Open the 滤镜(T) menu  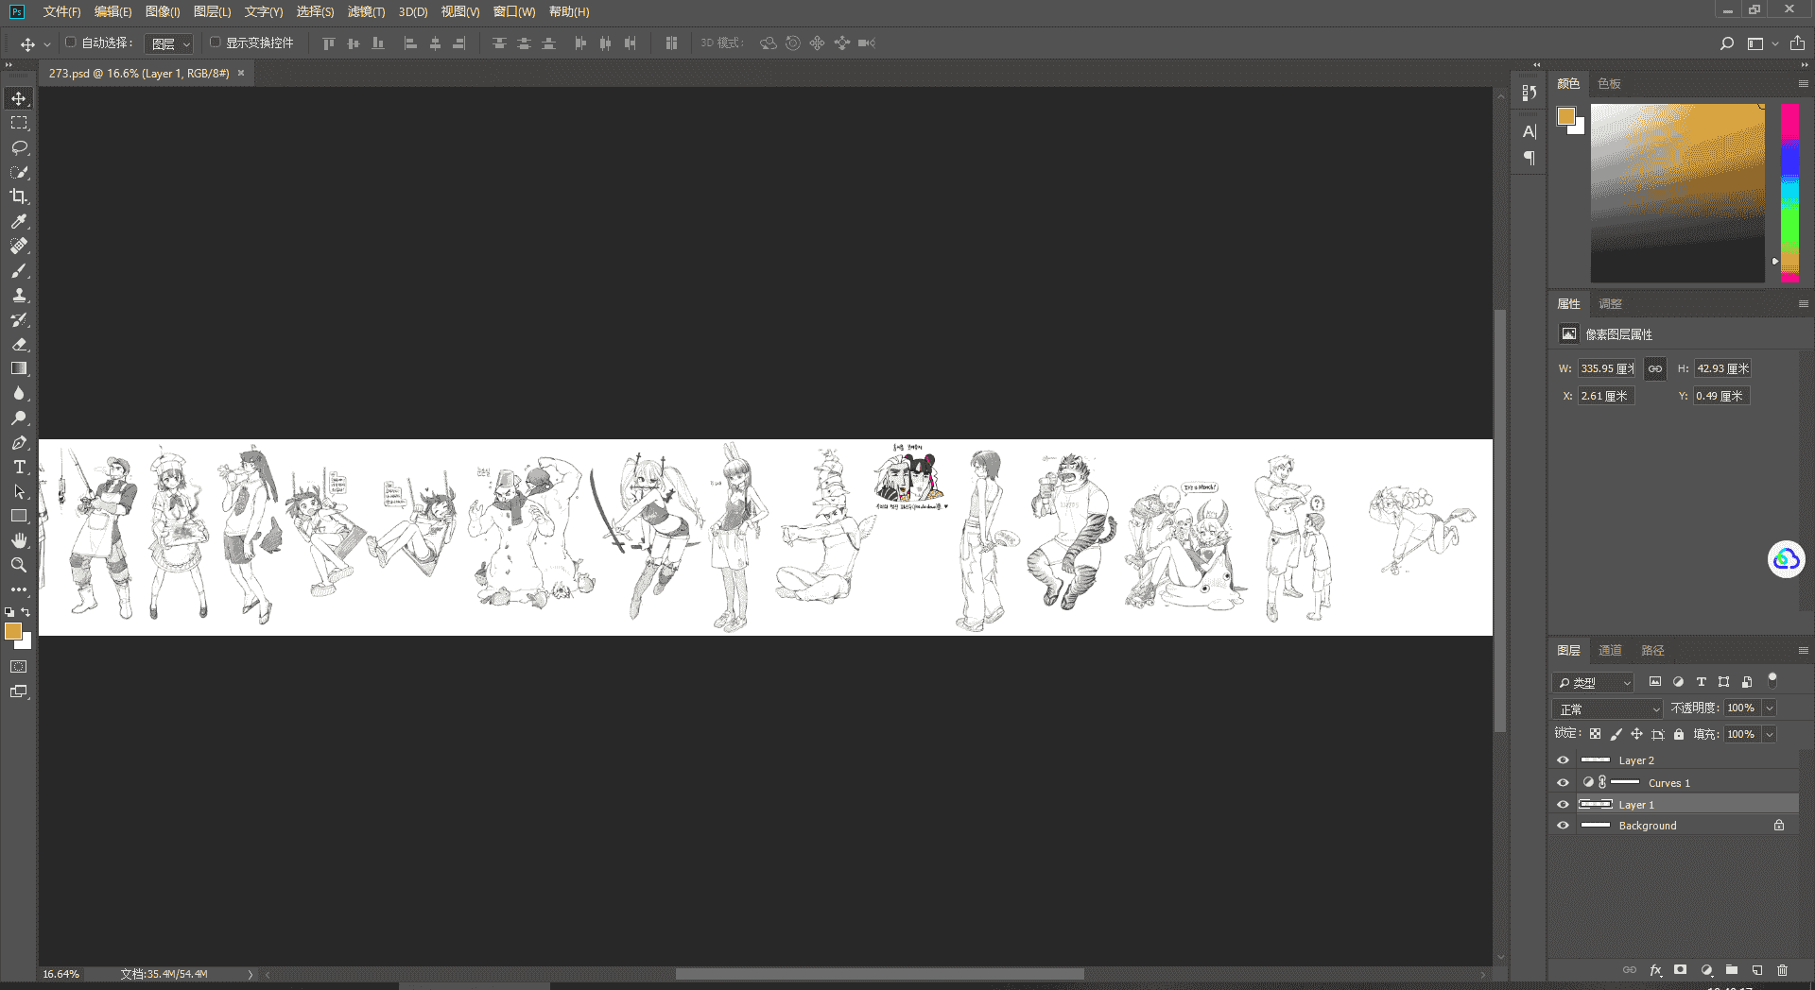point(366,11)
